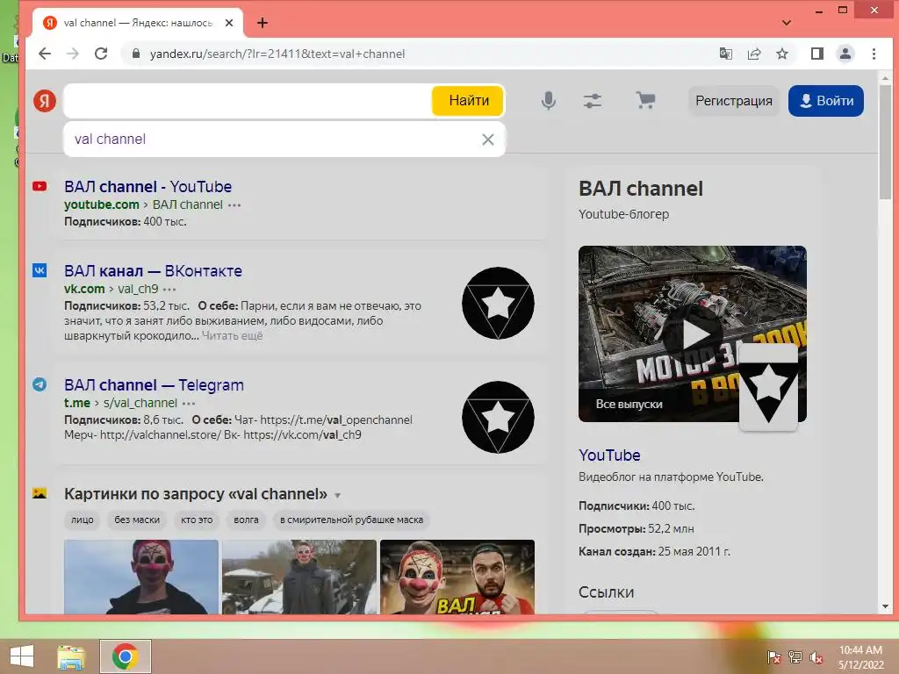Open Action Center flag tray icon
This screenshot has width=899, height=674.
click(774, 657)
